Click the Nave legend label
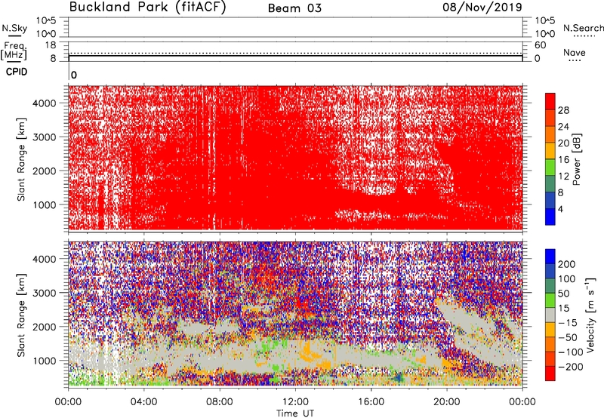The image size is (604, 418). click(x=575, y=52)
